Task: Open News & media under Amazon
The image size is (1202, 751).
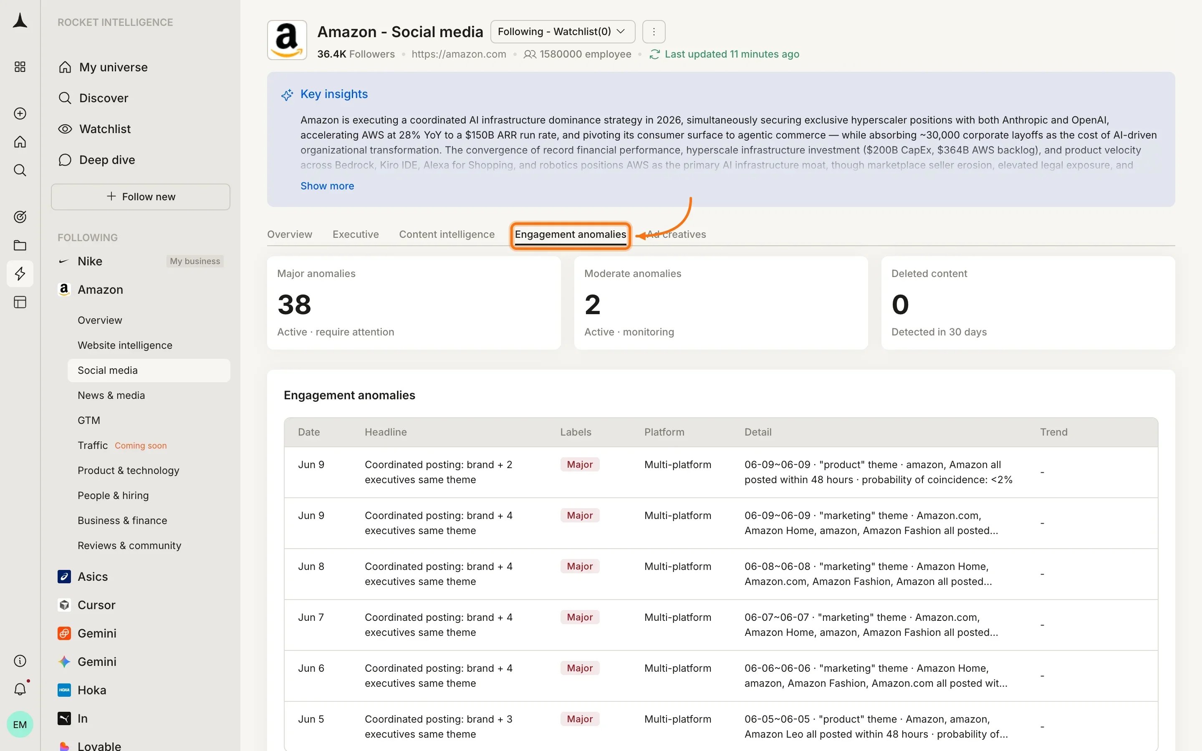Action: click(x=111, y=396)
